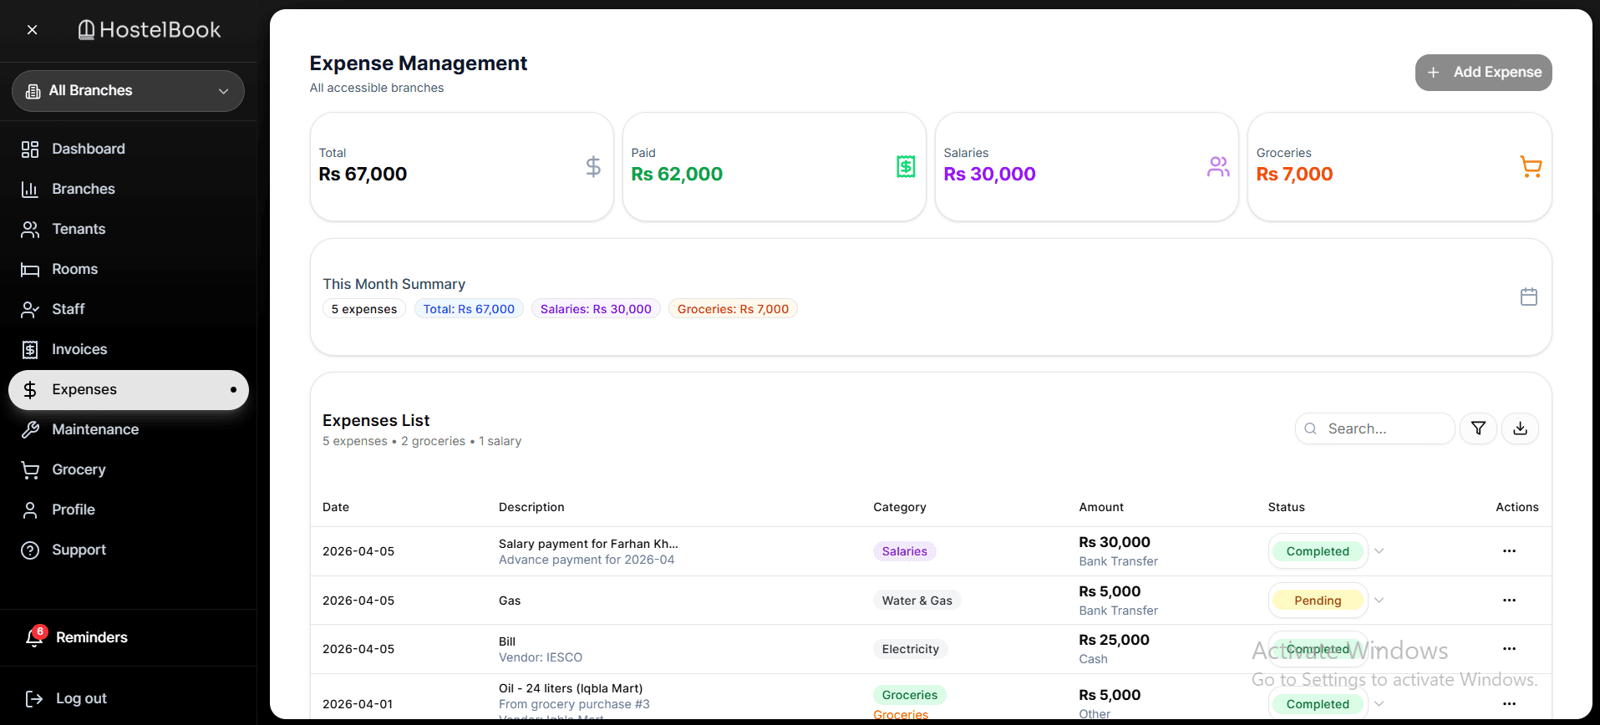Open actions menu for IESCO Bill row
This screenshot has width=1600, height=725.
click(x=1509, y=649)
